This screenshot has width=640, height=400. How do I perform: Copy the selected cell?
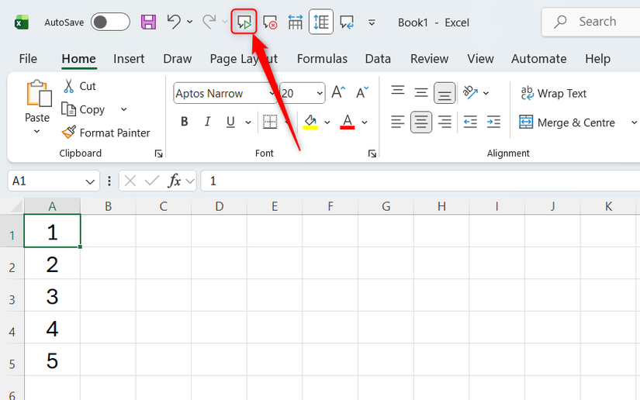coord(84,109)
